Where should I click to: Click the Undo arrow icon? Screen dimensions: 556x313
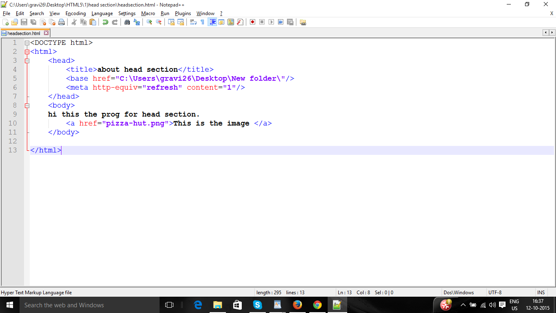coord(105,22)
